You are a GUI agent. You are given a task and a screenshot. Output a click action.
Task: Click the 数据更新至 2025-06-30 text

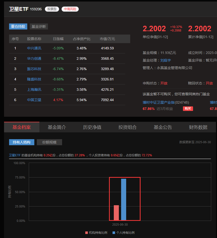coord(195,142)
